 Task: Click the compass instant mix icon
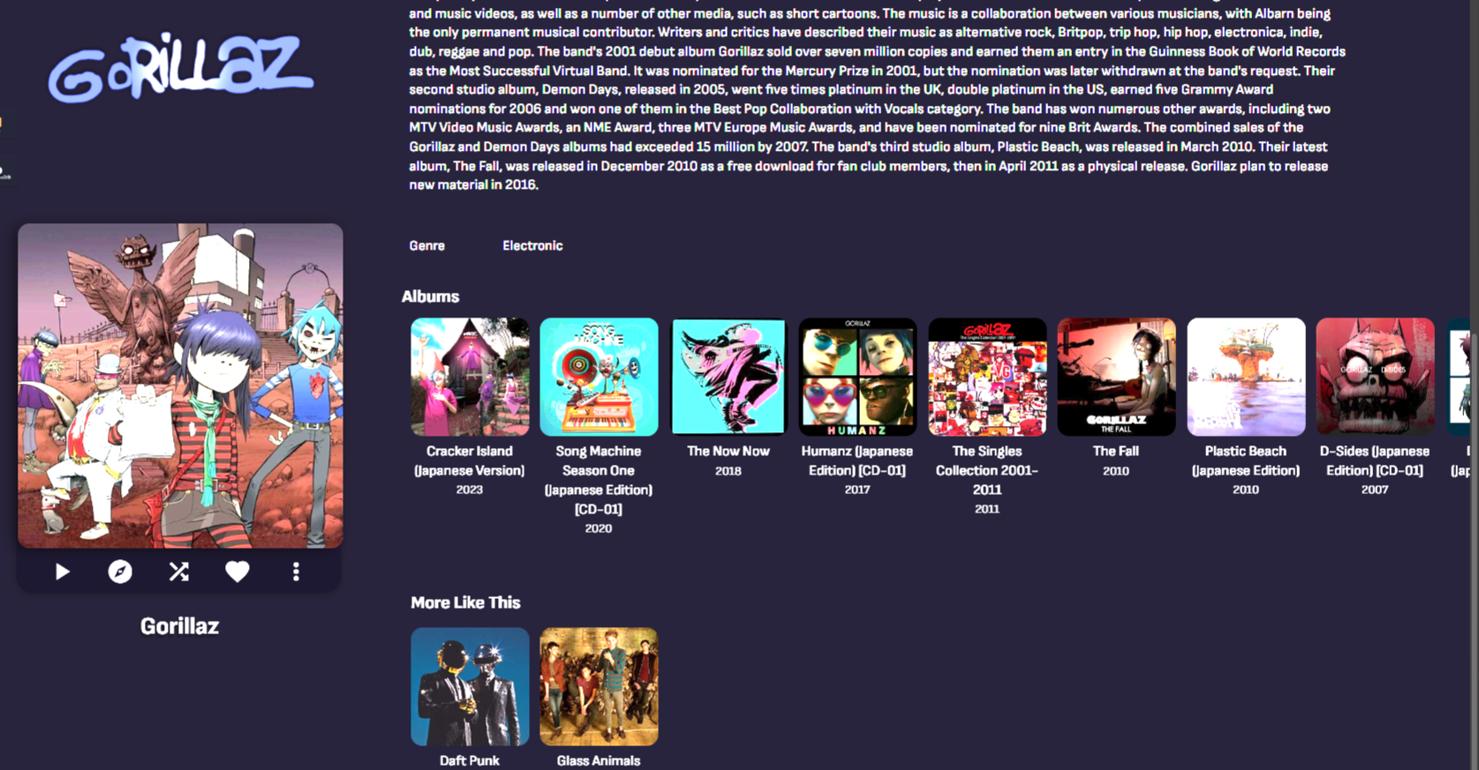tap(120, 572)
